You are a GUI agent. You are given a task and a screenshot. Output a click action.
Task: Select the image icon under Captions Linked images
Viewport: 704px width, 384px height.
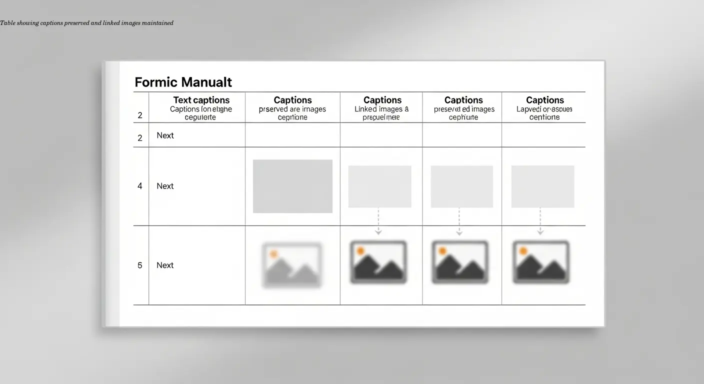[x=378, y=261]
